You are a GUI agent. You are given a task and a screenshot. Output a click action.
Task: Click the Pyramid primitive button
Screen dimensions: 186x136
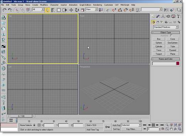[172, 50]
